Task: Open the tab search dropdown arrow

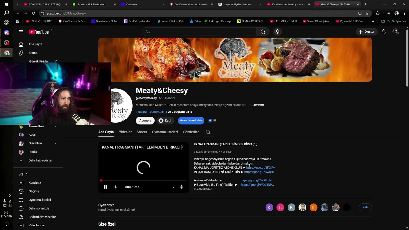Action: tap(18, 4)
